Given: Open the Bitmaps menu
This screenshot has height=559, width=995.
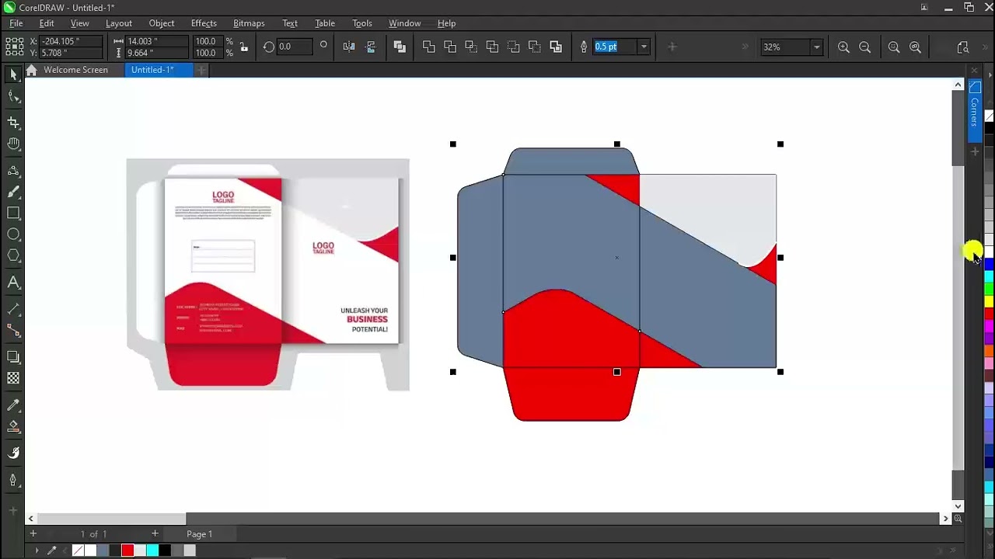Looking at the screenshot, I should tap(249, 23).
